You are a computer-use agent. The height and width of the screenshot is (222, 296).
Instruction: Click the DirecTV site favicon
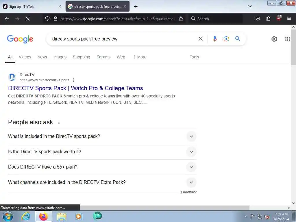pyautogui.click(x=12, y=77)
